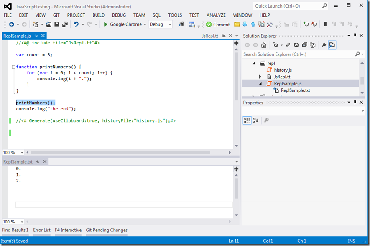Open zoom dropdown in ReplSample.txt pane
This screenshot has width=370, height=246.
[22, 222]
